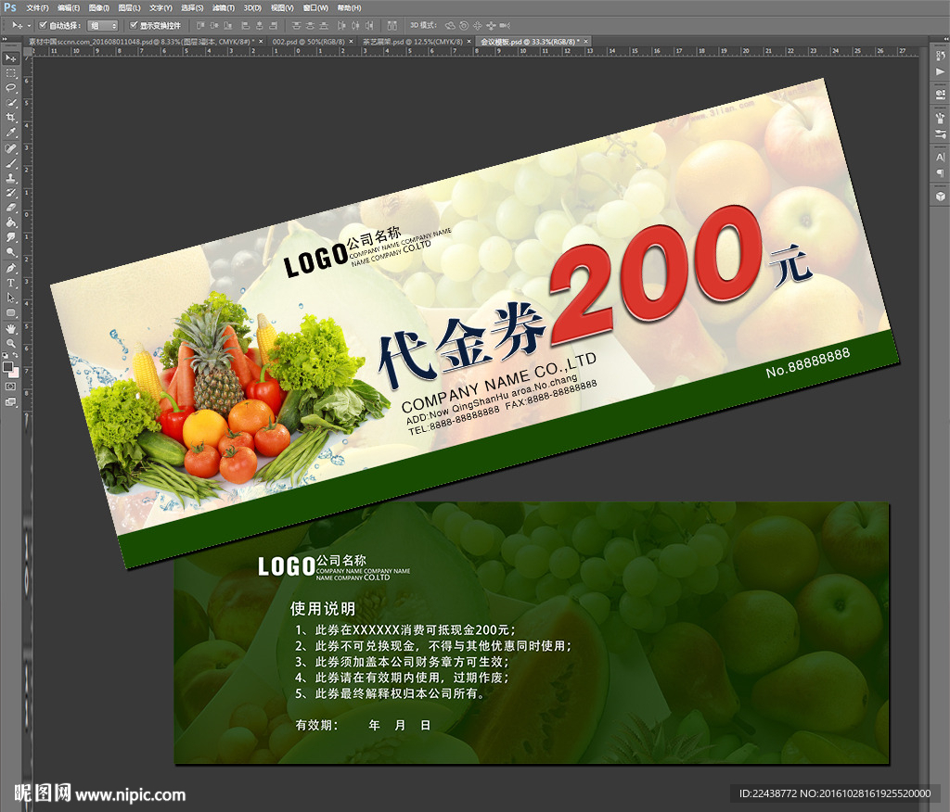Image resolution: width=950 pixels, height=812 pixels.
Task: Select the Smudge tool
Action: 10,238
